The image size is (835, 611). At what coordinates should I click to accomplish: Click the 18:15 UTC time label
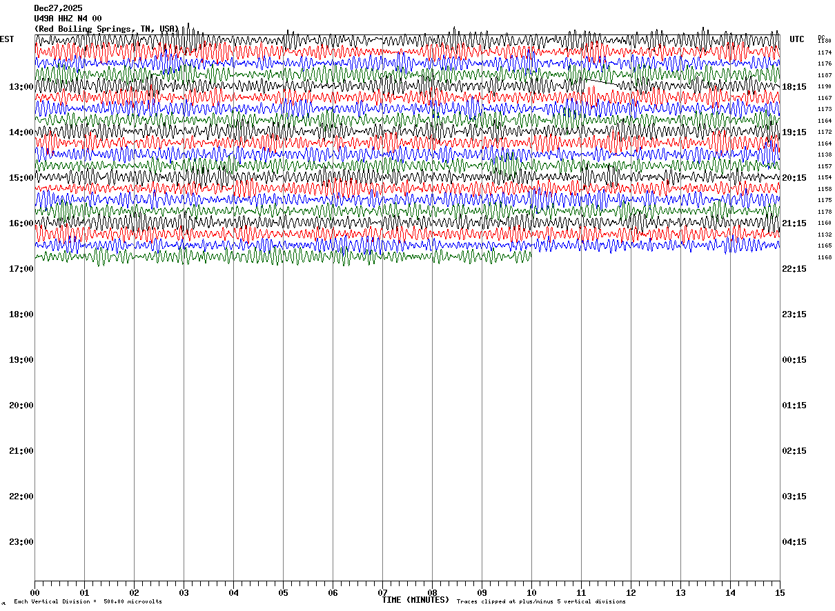(794, 87)
